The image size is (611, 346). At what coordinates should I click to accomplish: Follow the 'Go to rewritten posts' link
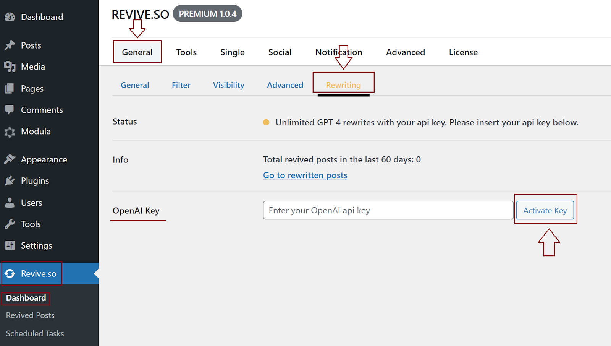coord(305,175)
